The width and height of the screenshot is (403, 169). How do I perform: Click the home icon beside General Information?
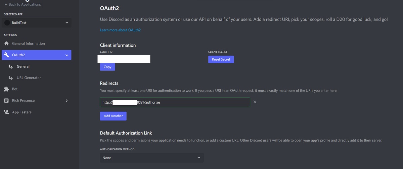pyautogui.click(x=6, y=44)
